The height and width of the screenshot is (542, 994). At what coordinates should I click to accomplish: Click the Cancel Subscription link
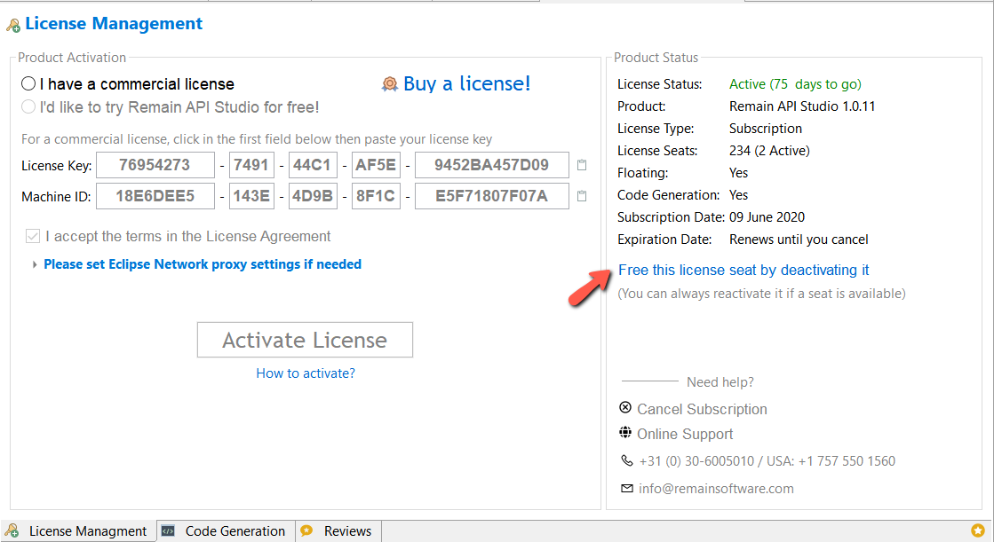(702, 410)
